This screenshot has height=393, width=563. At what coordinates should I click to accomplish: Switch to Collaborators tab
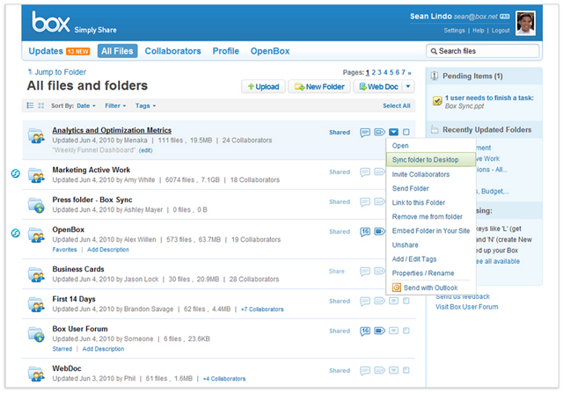(x=172, y=51)
